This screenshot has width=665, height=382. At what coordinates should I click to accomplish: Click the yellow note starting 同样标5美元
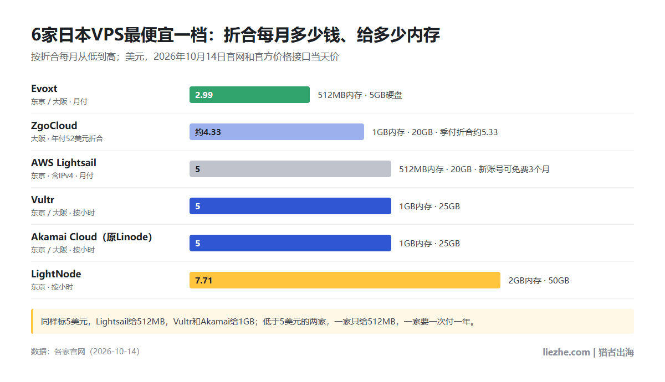pos(332,321)
